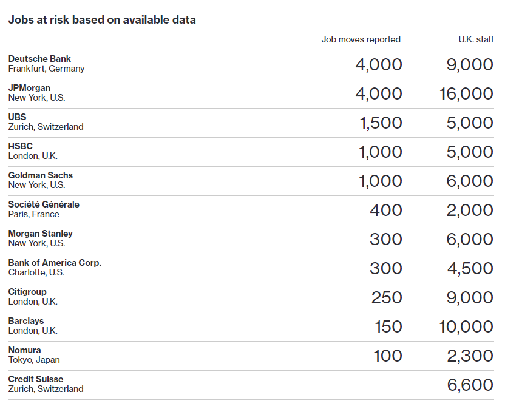Click the Deutsche Bank row name
Screen dimensions: 505x412
pyautogui.click(x=39, y=59)
